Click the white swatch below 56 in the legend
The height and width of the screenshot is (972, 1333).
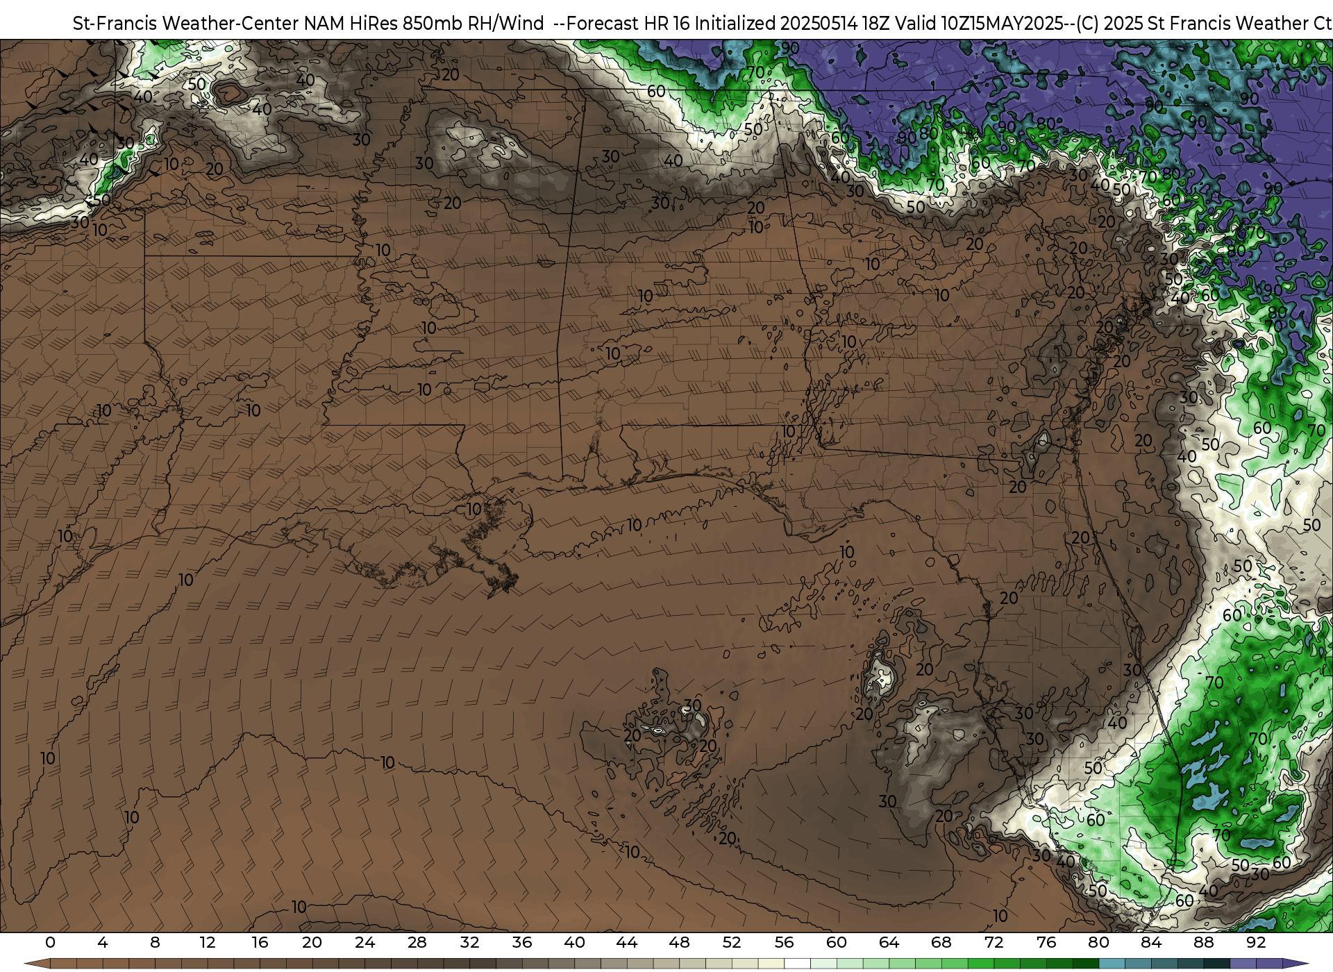coord(797,964)
